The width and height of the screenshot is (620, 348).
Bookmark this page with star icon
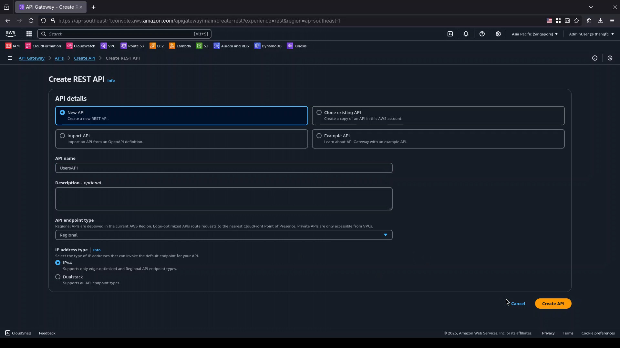coord(576,21)
